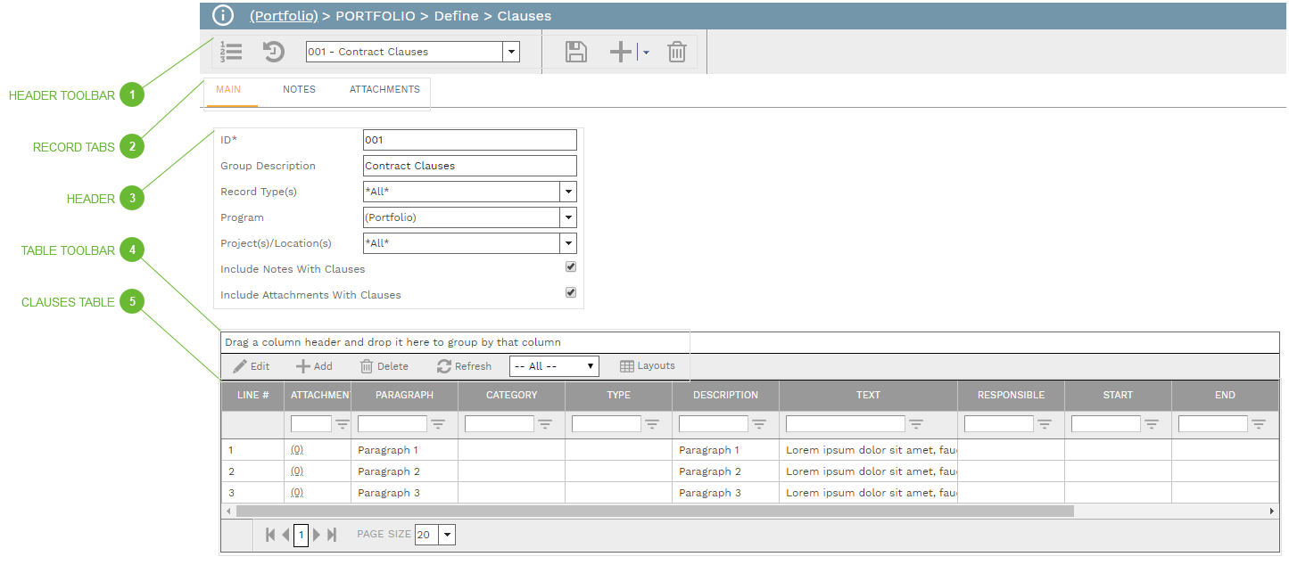Image resolution: width=1289 pixels, height=565 pixels.
Task: Toggle Include Attachments With Clauses checkbox
Action: coord(571,292)
